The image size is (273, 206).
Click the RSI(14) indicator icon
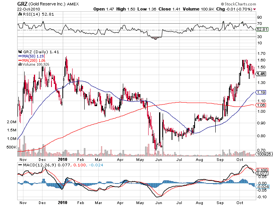20,14
